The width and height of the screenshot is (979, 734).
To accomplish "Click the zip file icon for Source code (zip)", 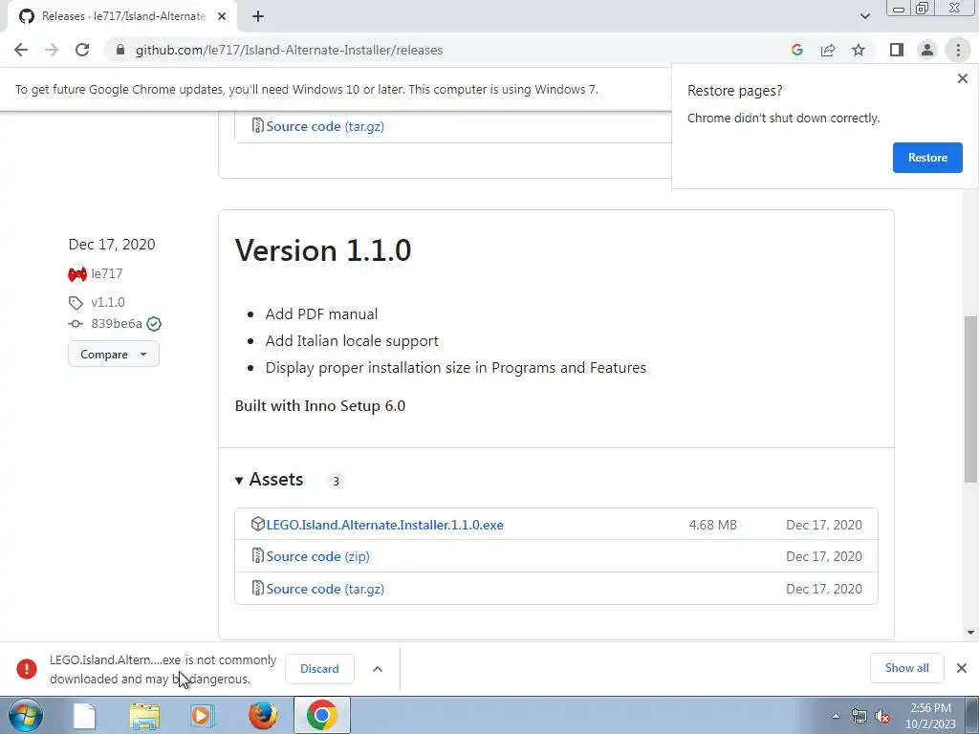I will point(257,555).
